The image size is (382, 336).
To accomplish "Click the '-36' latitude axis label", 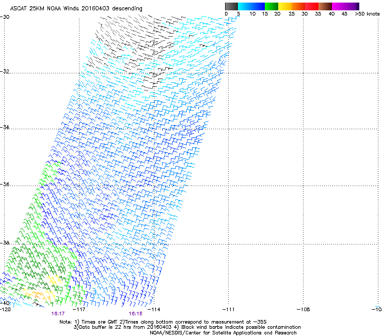I will [5, 184].
